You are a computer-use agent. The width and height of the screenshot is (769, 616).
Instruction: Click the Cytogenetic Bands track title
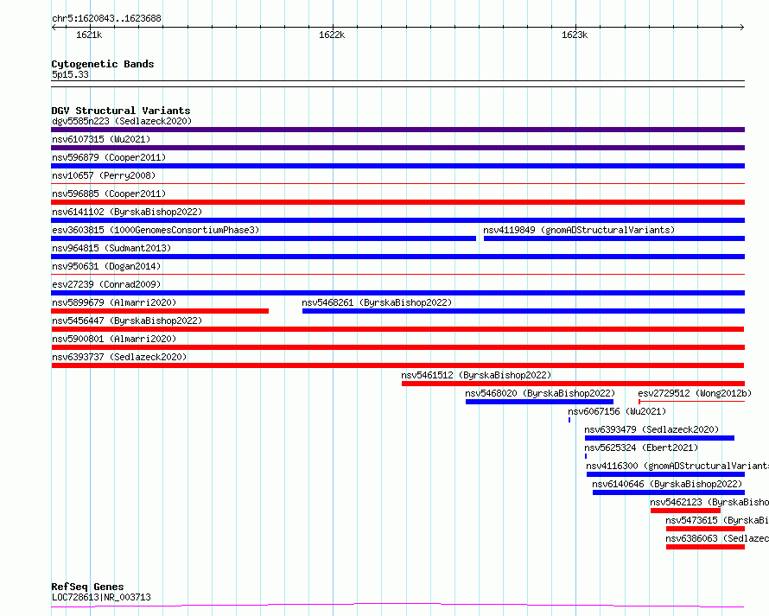[103, 64]
